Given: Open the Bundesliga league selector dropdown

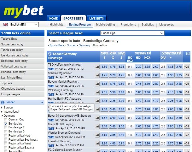Looking at the screenshot, I should 132,33.
